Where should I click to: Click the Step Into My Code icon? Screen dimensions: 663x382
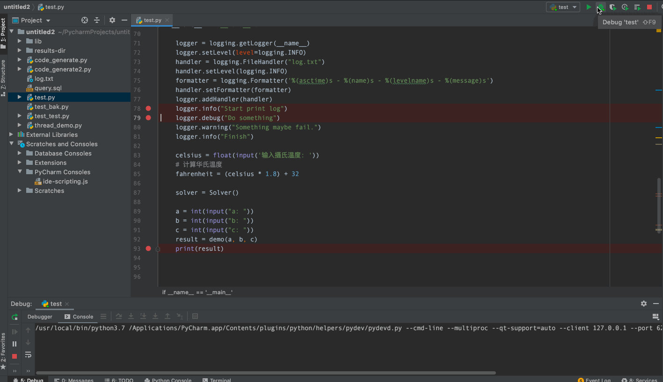point(143,317)
